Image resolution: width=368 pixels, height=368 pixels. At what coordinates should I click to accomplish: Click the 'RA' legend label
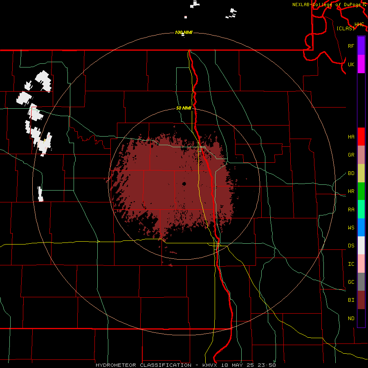pos(351,210)
